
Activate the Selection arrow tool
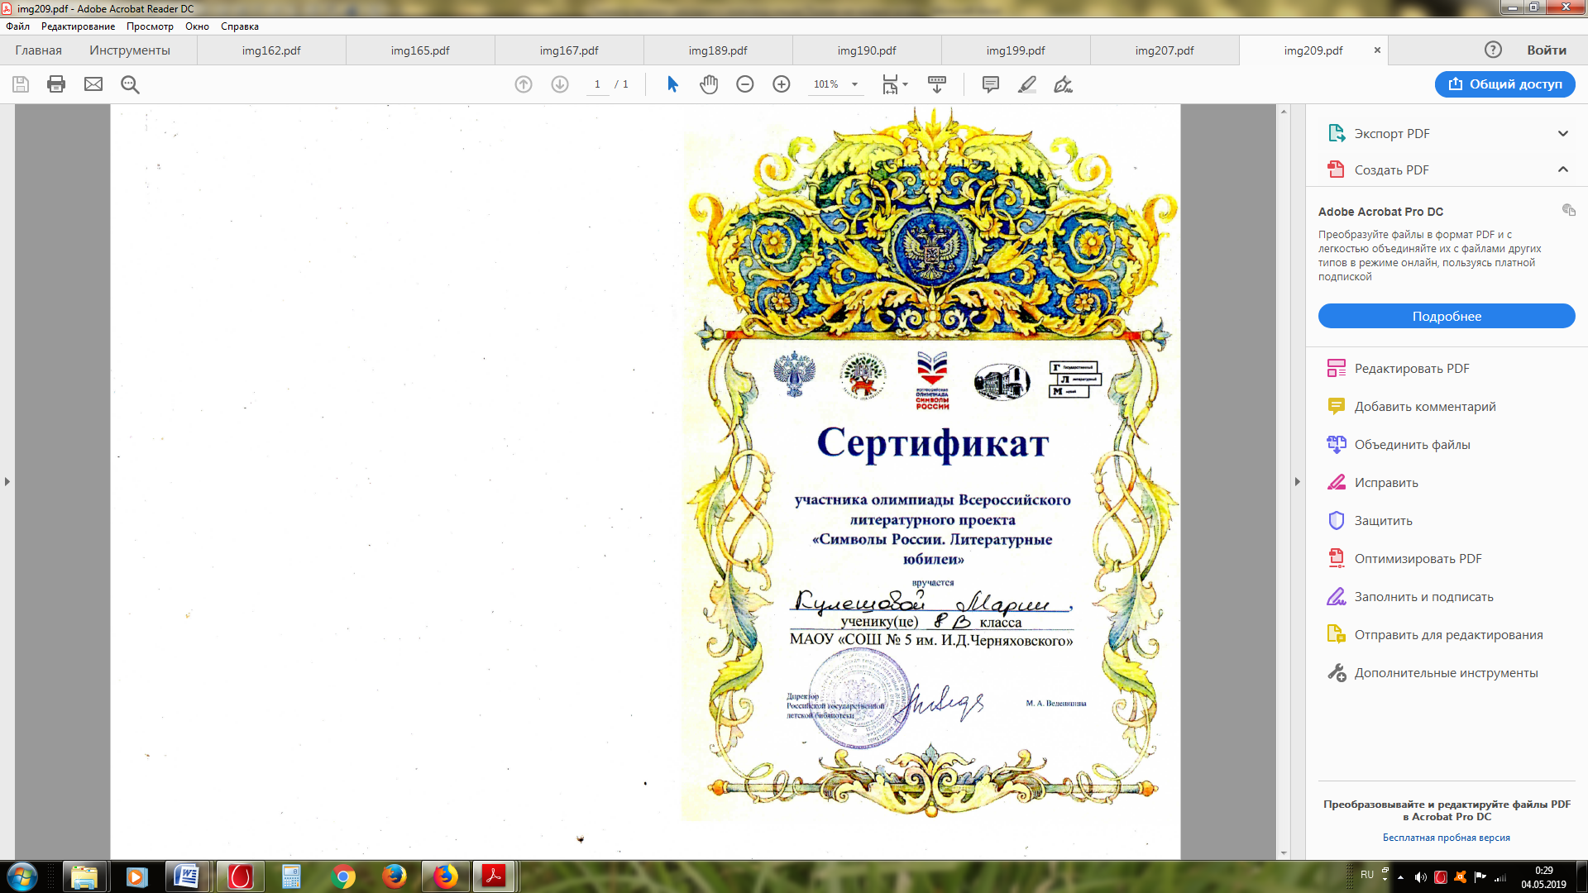pos(672,84)
